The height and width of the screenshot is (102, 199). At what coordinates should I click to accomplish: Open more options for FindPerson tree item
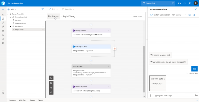[x=43, y=26]
